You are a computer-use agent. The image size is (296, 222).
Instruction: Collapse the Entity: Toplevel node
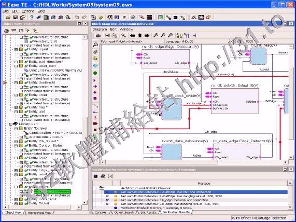16,129
